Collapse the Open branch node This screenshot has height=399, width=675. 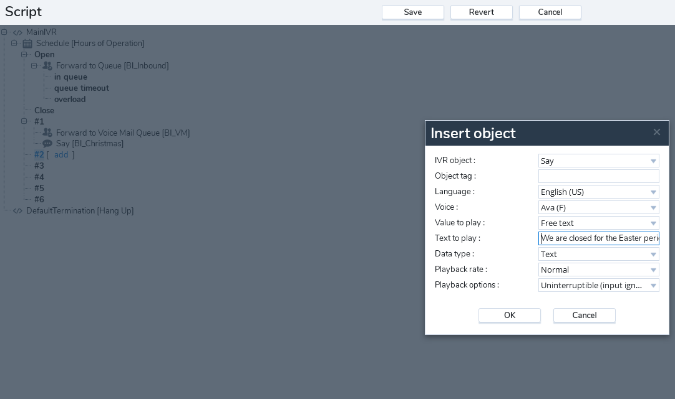tap(24, 55)
